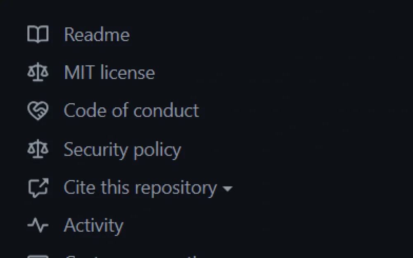Click the Readme book icon
This screenshot has height=258, width=413.
(38, 35)
